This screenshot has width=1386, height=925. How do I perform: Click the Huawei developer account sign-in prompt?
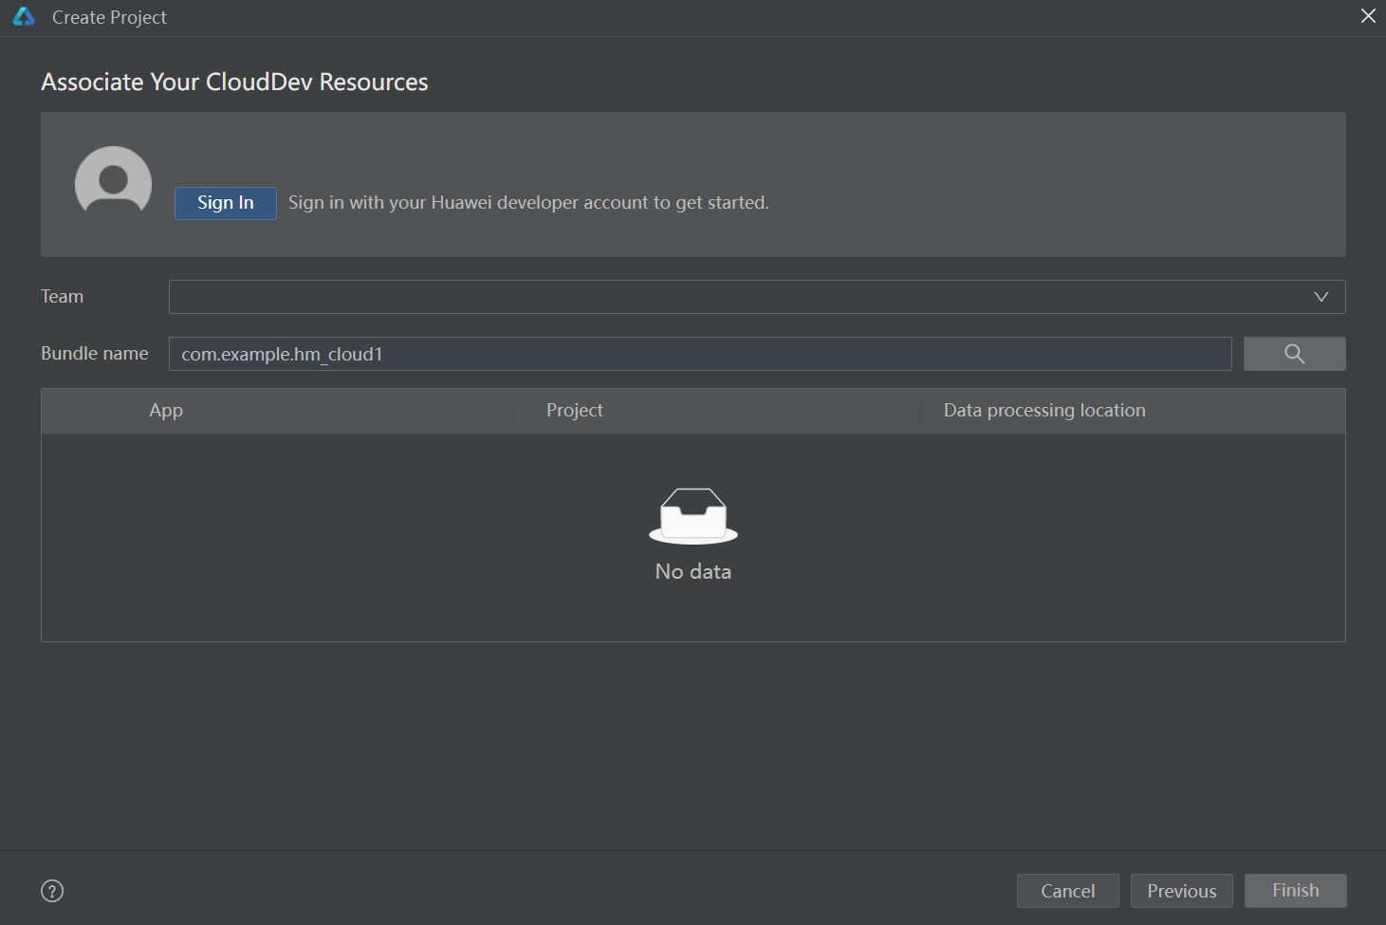[x=528, y=203]
